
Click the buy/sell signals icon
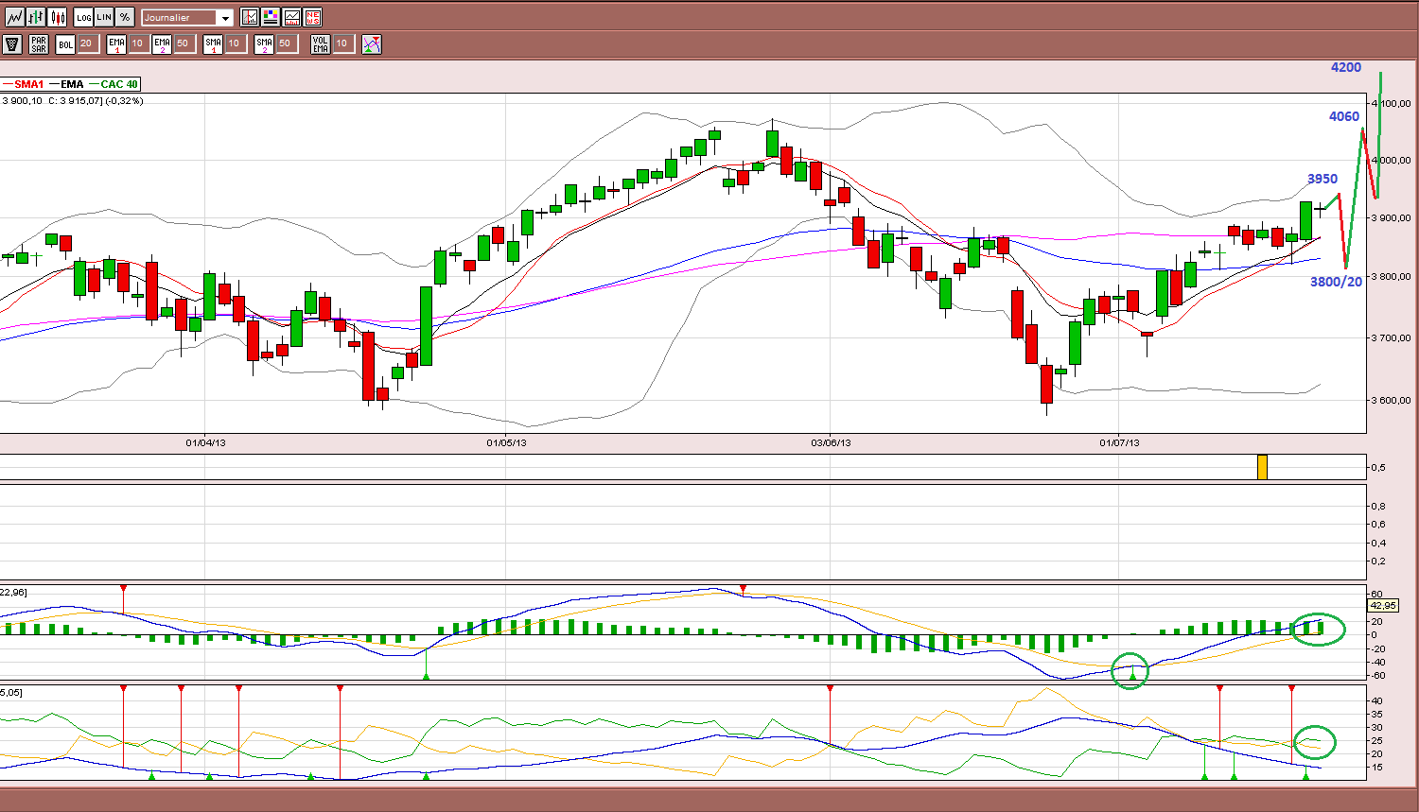click(x=372, y=43)
